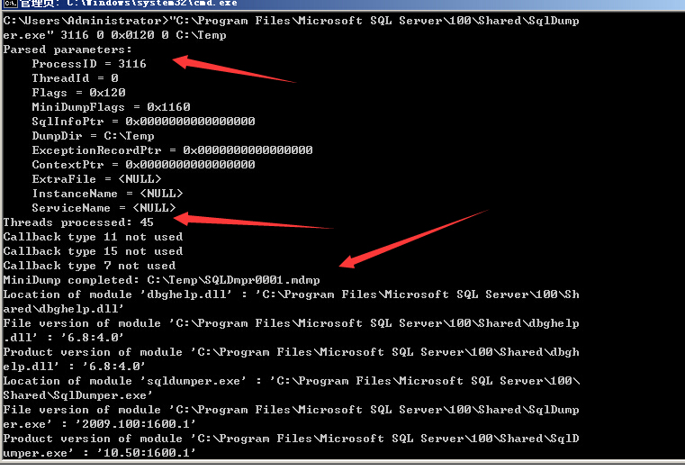Image resolution: width=685 pixels, height=471 pixels.
Task: Click the Threads processed: 45 line
Action: pos(78,222)
